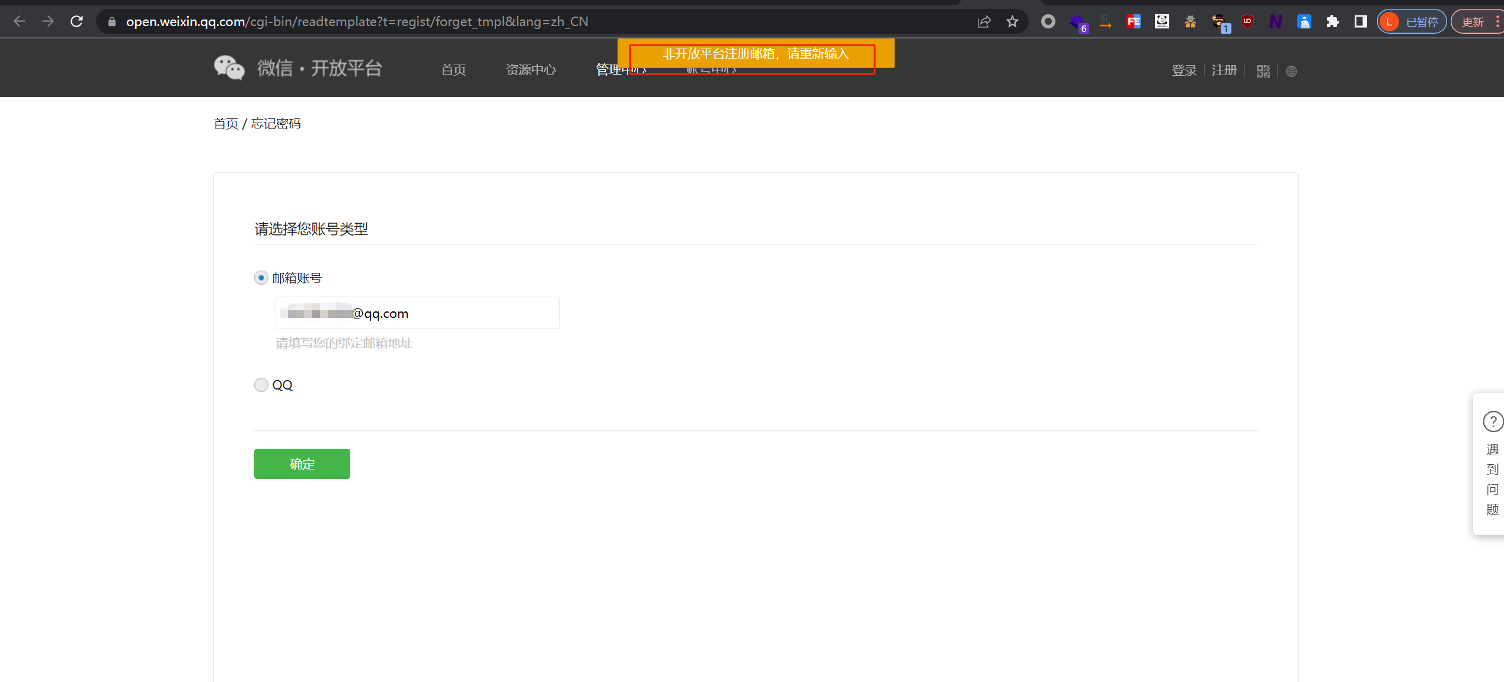
Task: Open the QR code icon in header
Action: click(1263, 71)
